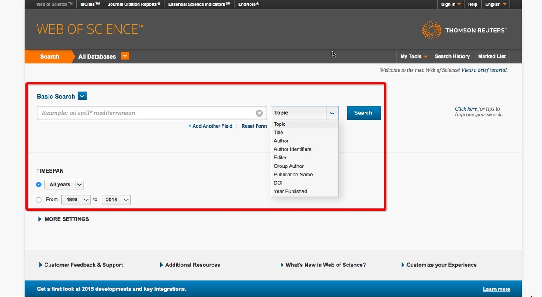Expand MORE SETTINGS section
542x297 pixels.
(64, 219)
